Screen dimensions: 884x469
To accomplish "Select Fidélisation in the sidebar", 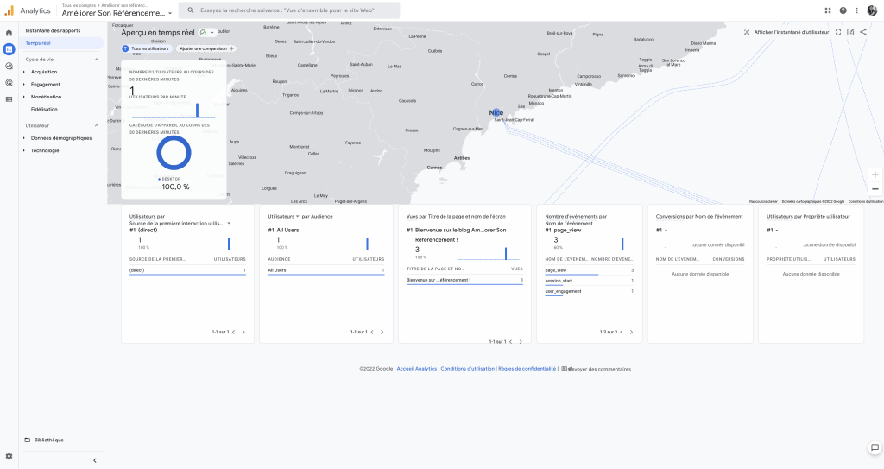I will [44, 109].
